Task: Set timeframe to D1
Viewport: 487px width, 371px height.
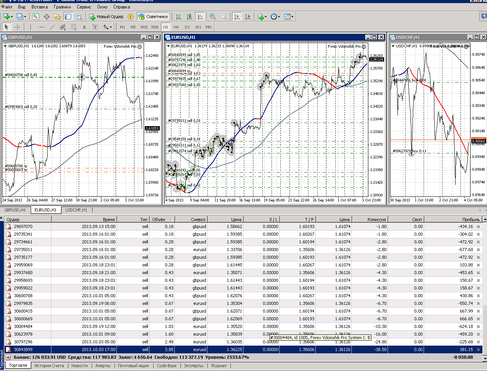Action: [187, 27]
